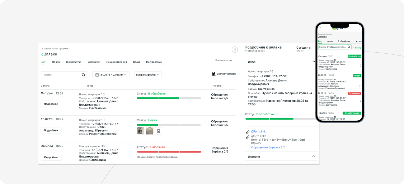
Task: Switch to the Новая tab
Action: pyautogui.click(x=56, y=62)
